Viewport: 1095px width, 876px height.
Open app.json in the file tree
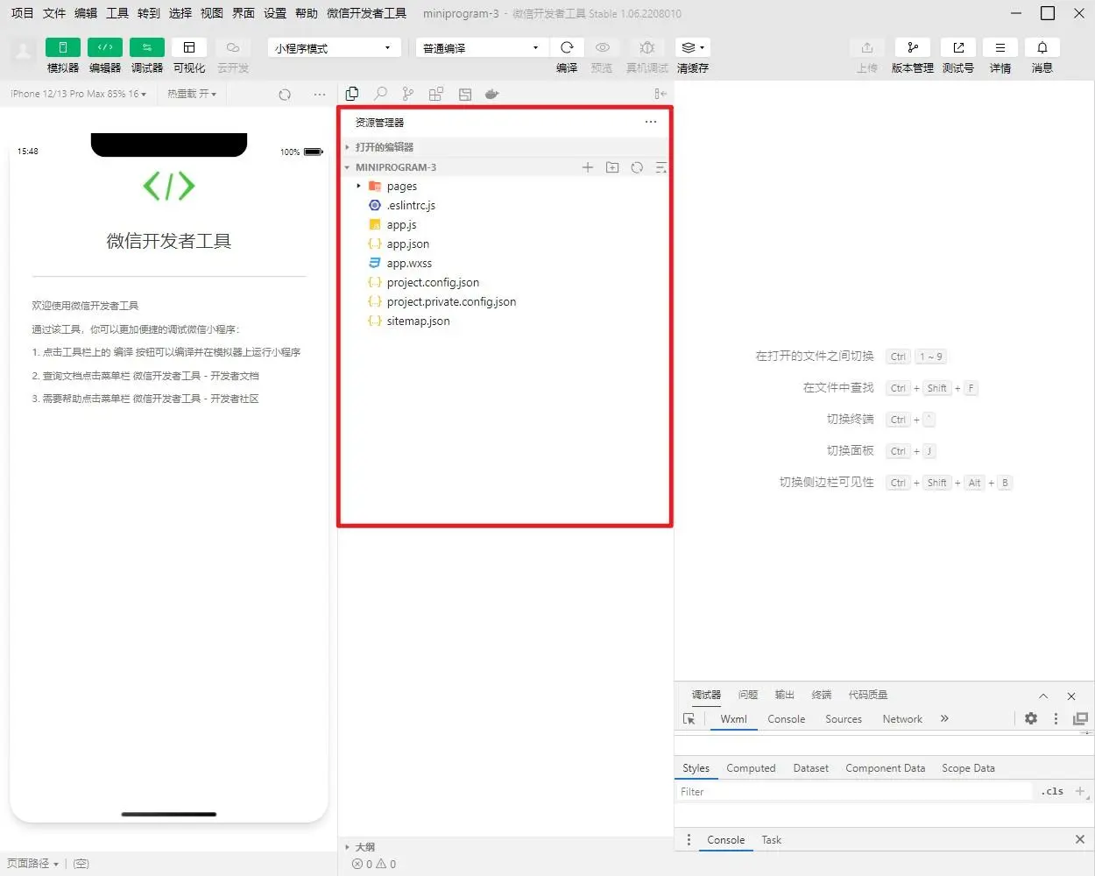(407, 244)
